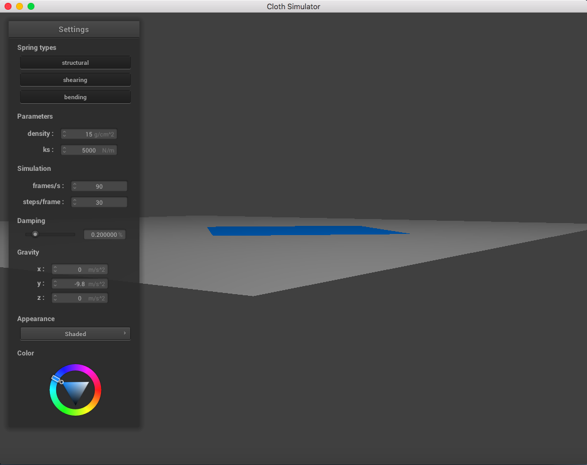The width and height of the screenshot is (587, 465).
Task: Click the density stepper arrows
Action: pyautogui.click(x=64, y=134)
